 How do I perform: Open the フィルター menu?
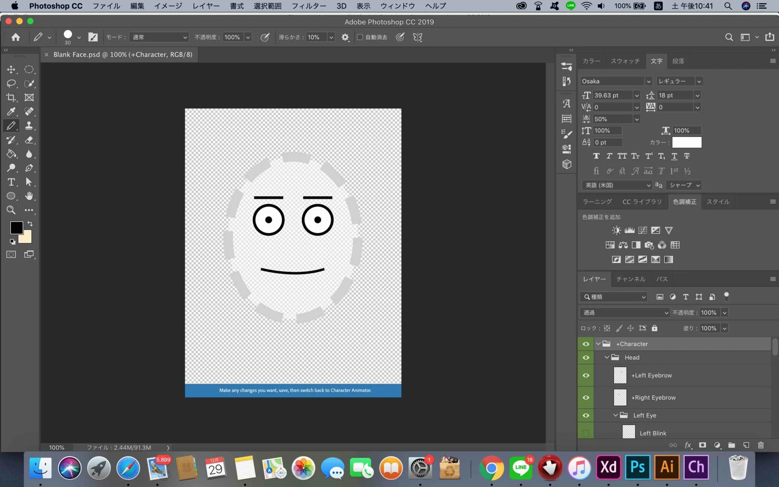pyautogui.click(x=308, y=6)
